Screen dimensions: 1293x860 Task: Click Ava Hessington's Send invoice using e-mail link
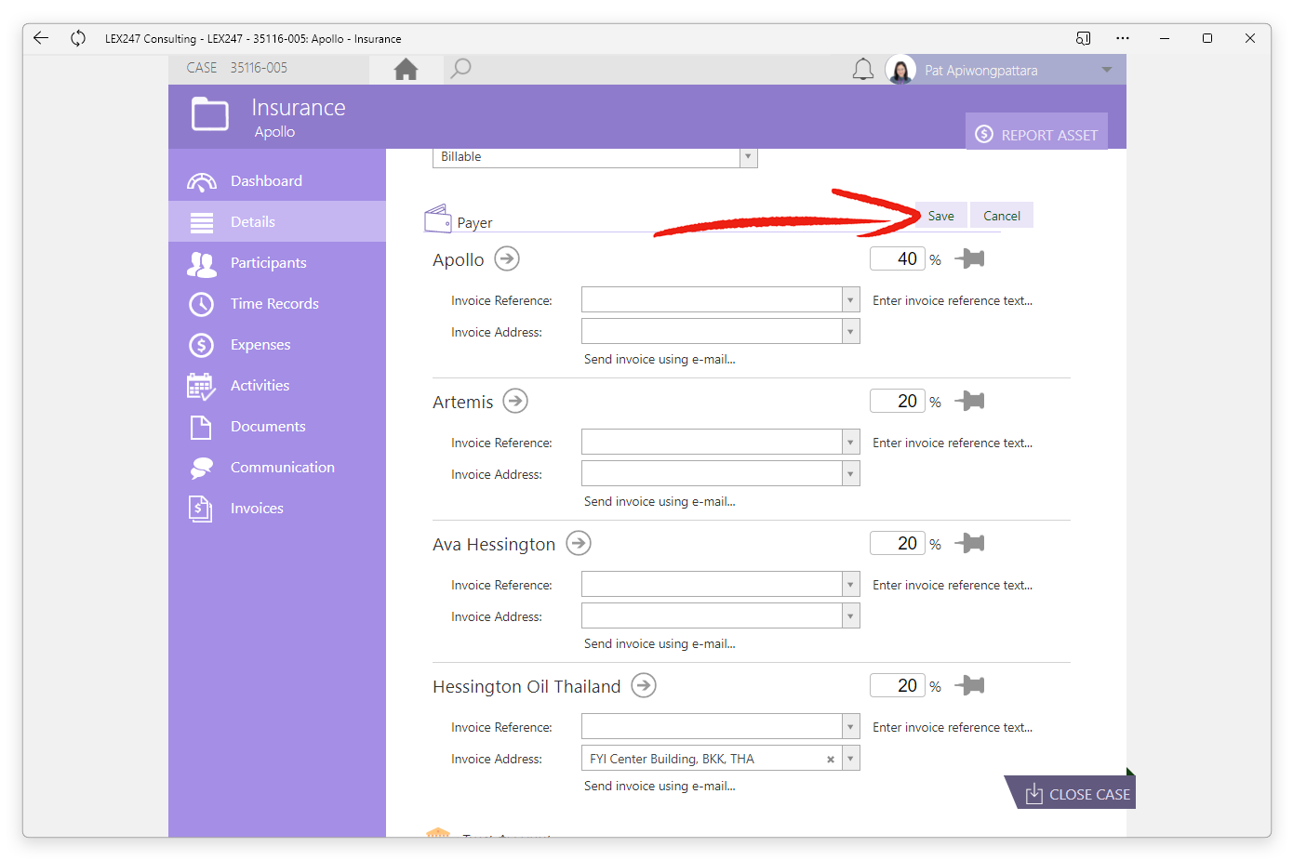click(x=660, y=643)
